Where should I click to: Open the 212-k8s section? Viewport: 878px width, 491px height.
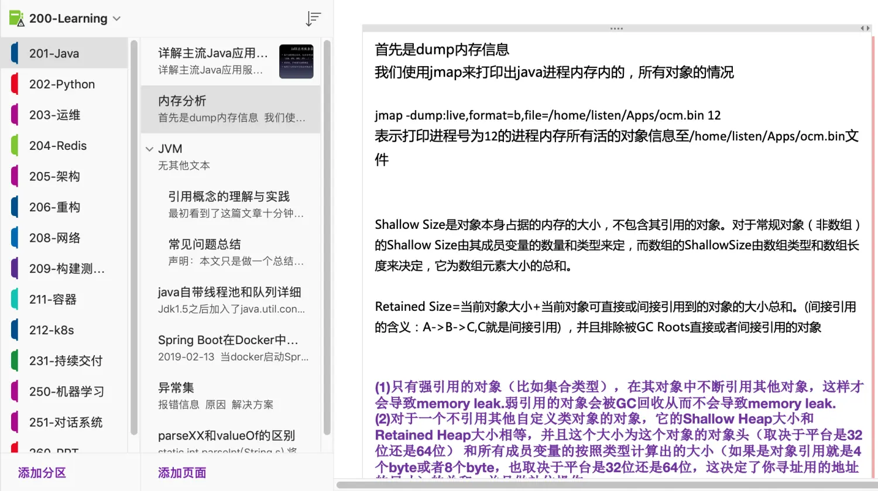coord(64,330)
